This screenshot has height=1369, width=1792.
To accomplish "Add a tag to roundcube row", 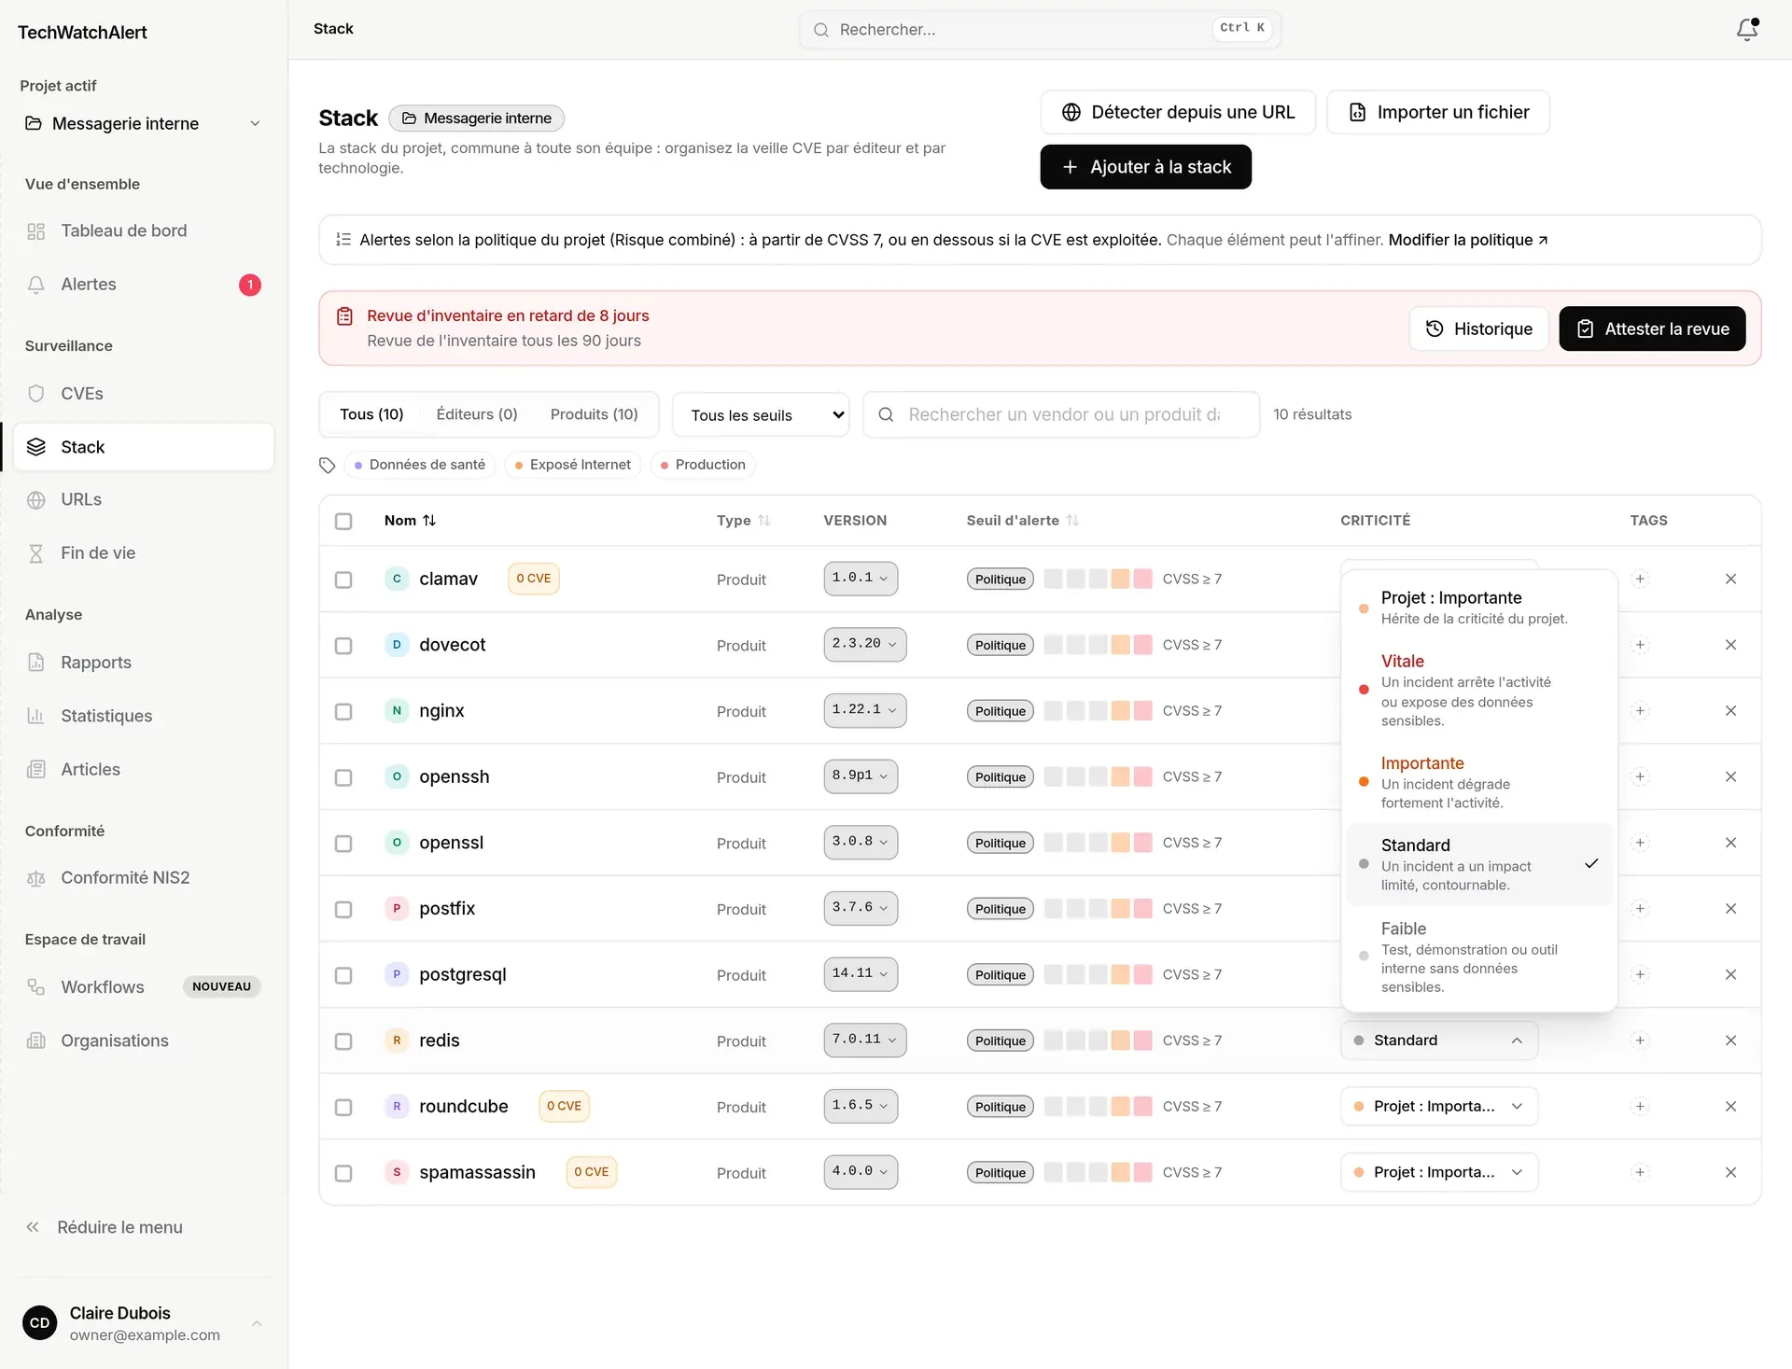I will (1640, 1107).
